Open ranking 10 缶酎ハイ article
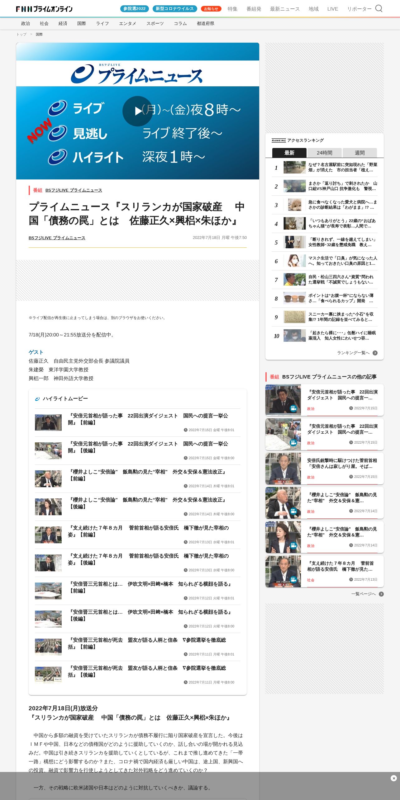Screen dimensions: 400x800 tap(325, 336)
